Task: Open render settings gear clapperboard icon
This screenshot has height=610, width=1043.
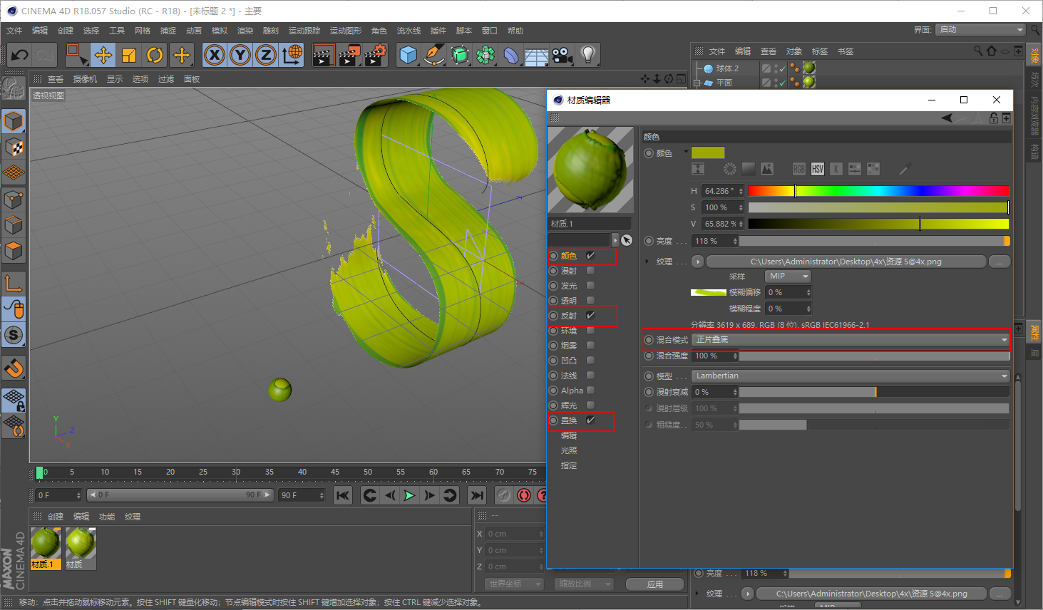Action: pyautogui.click(x=376, y=55)
